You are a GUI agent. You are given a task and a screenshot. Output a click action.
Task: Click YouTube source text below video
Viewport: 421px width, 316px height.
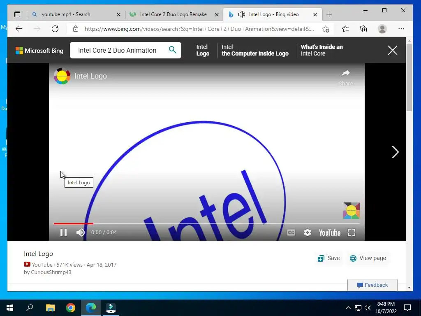(x=42, y=265)
